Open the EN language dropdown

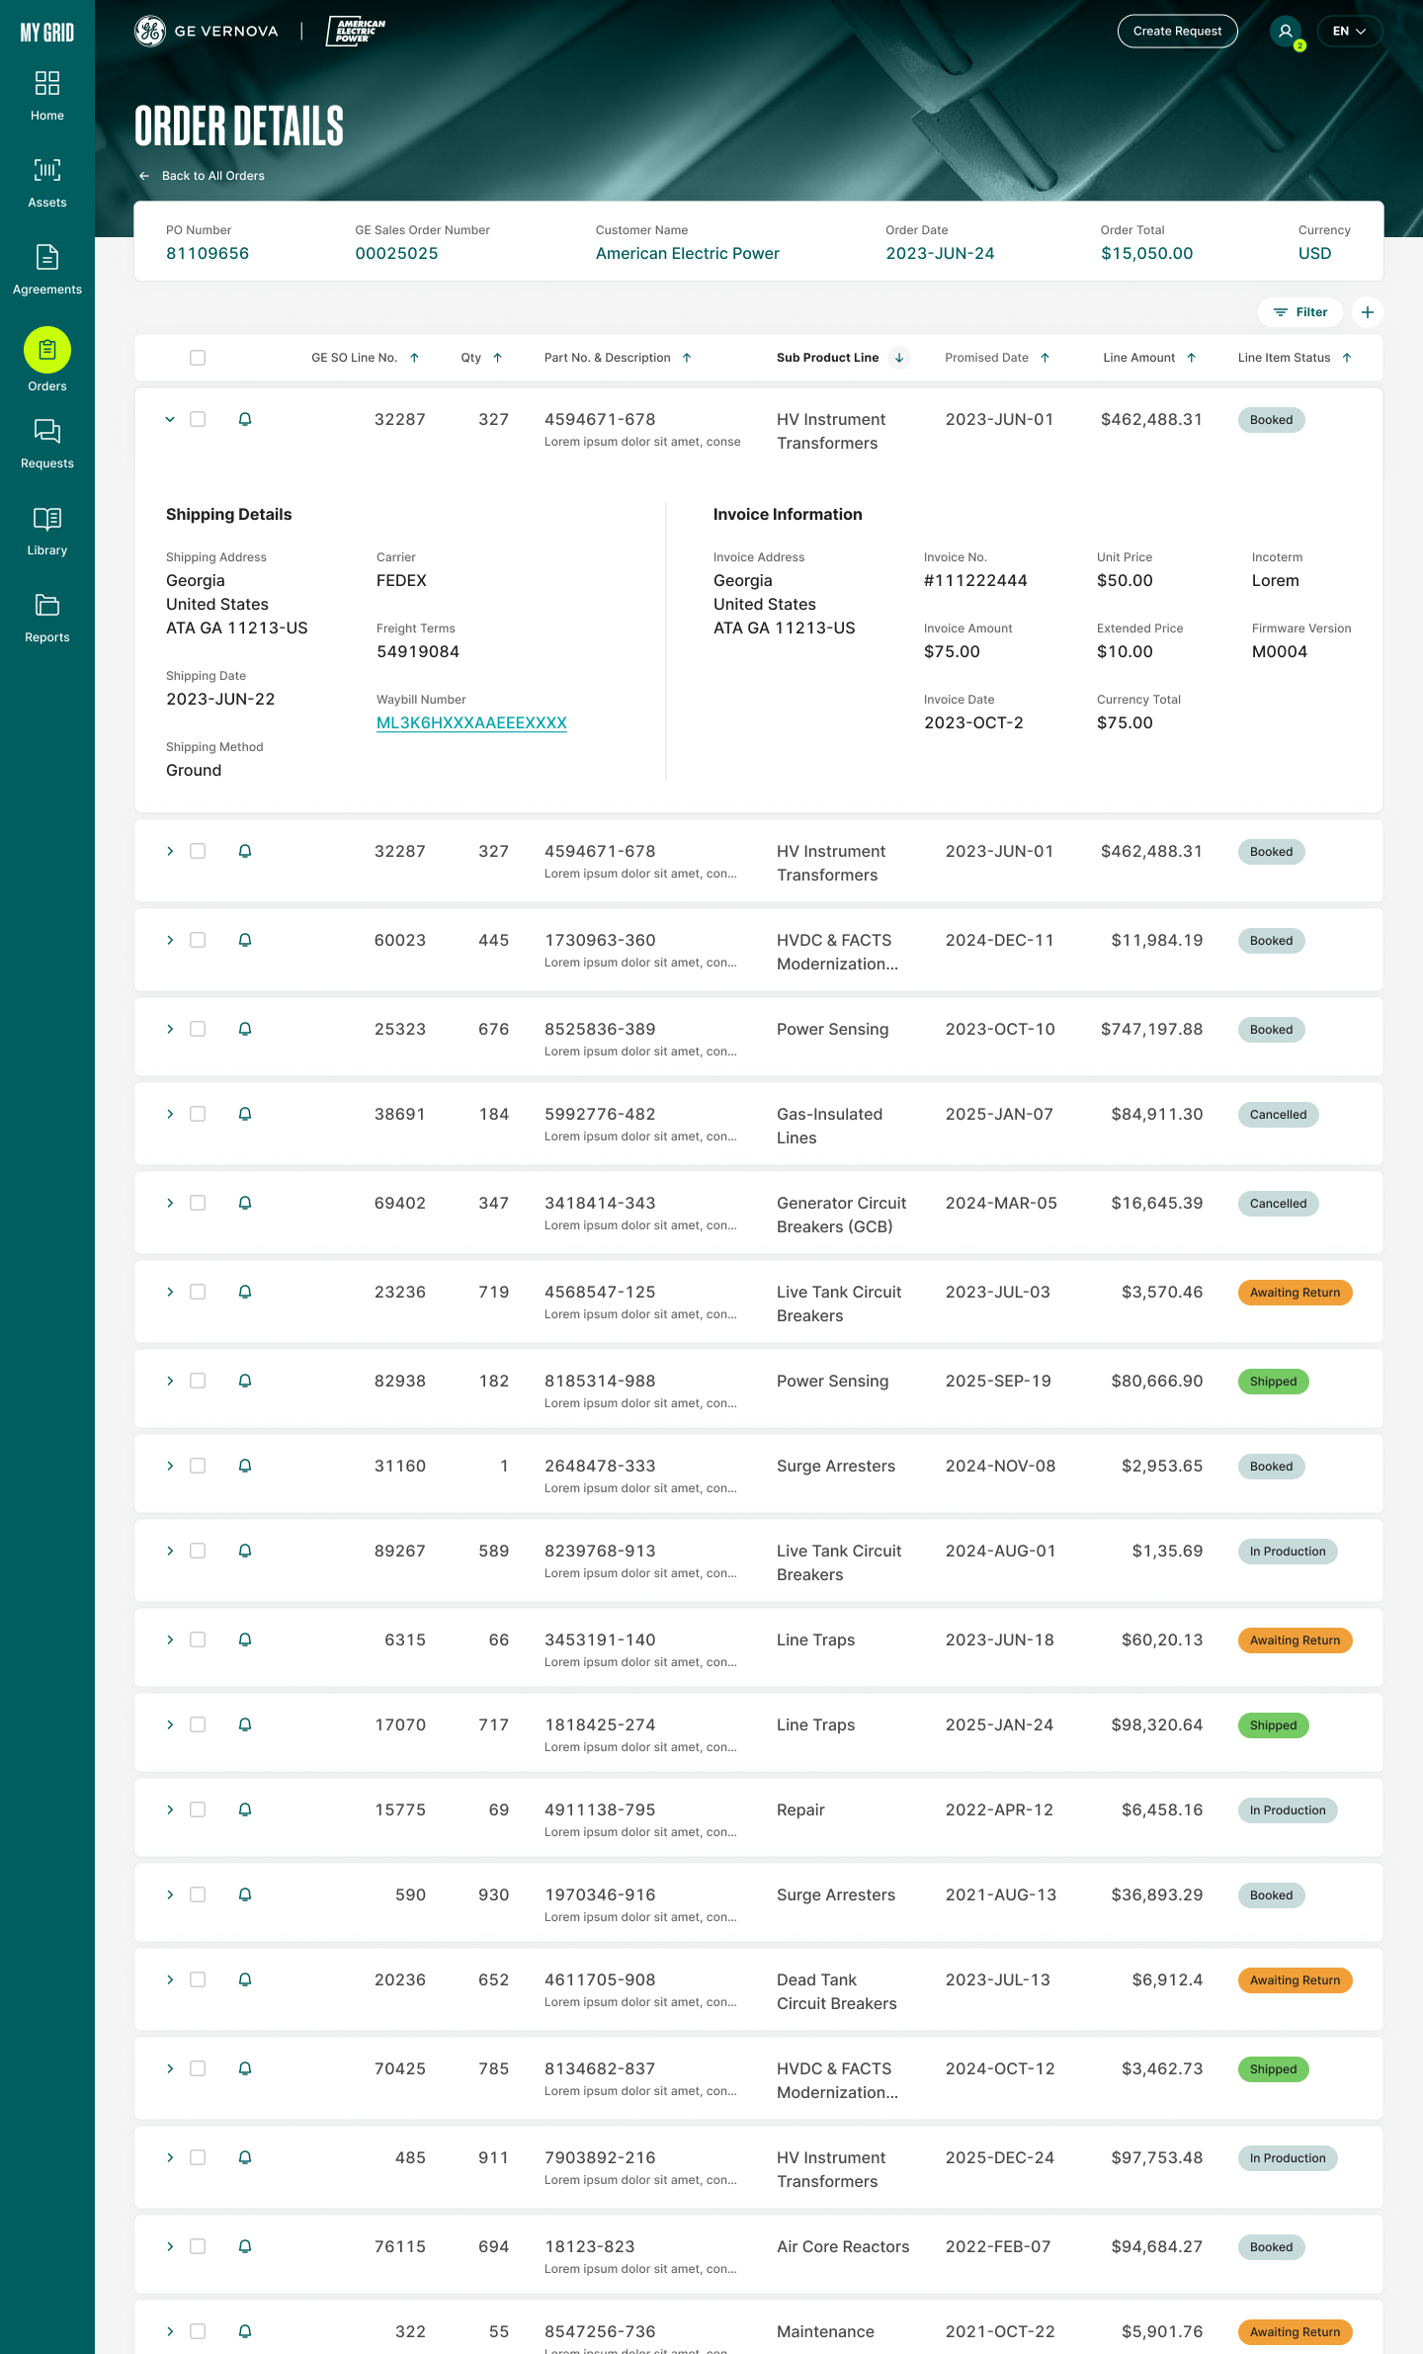point(1349,32)
